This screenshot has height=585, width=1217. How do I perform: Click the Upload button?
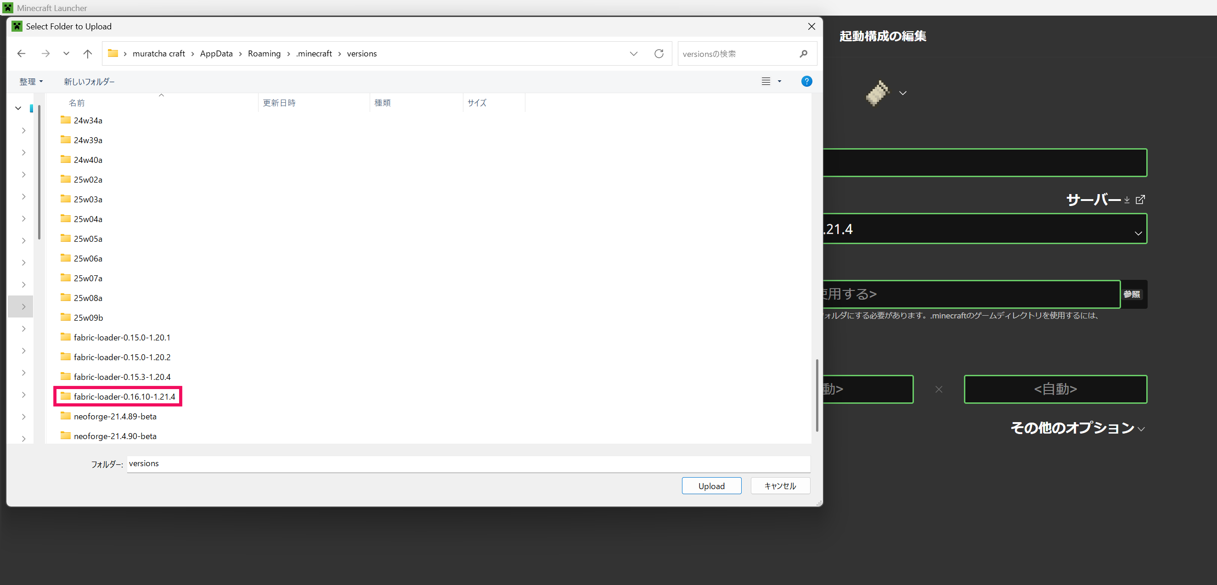point(711,486)
